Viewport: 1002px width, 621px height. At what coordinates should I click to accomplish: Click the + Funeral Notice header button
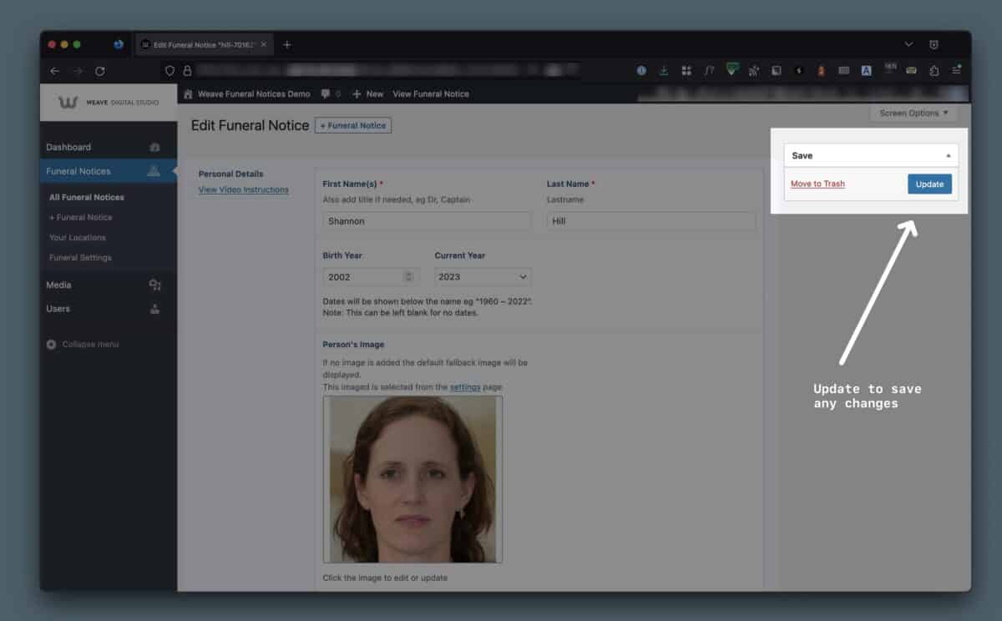[x=352, y=125]
